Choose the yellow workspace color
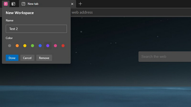191x107 pixels. coord(25,45)
